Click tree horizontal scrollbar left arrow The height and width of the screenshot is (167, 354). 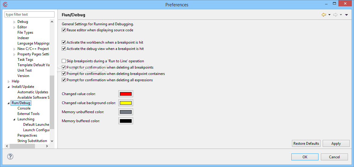[x=7, y=146]
